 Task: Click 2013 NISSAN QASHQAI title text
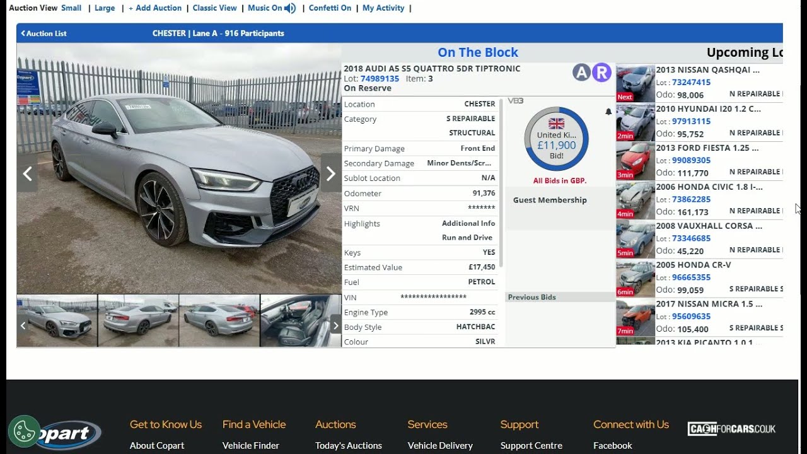[x=707, y=70]
